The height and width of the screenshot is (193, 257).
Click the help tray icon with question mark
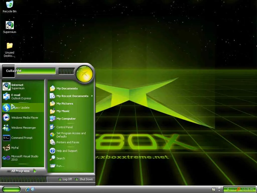[214, 189]
